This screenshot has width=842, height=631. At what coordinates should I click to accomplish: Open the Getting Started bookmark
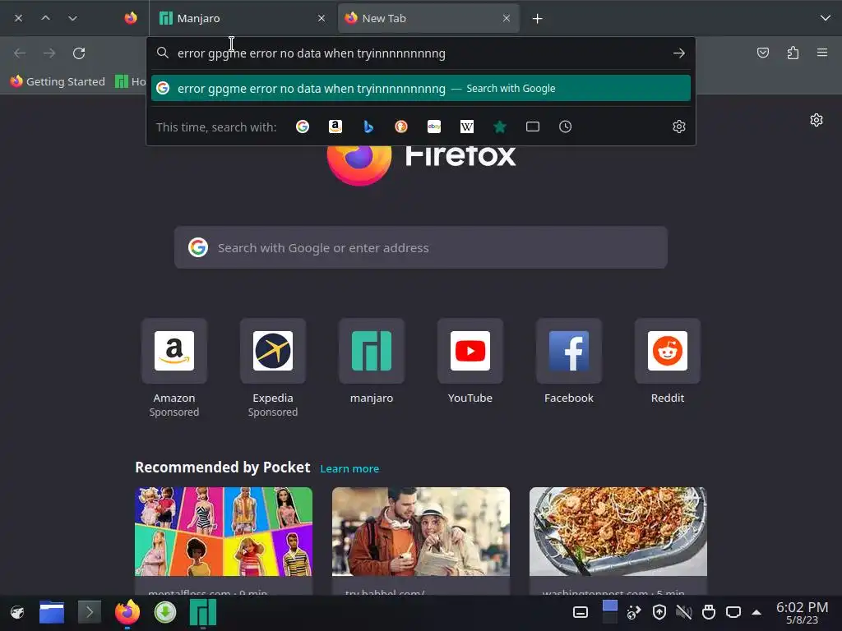tap(58, 81)
